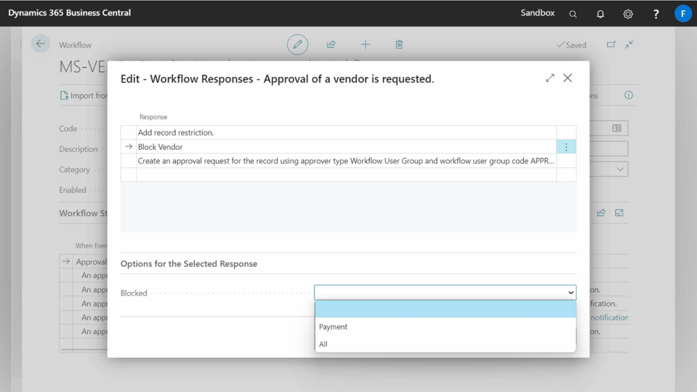
Task: Create a new workflow using the plus icon
Action: (365, 44)
